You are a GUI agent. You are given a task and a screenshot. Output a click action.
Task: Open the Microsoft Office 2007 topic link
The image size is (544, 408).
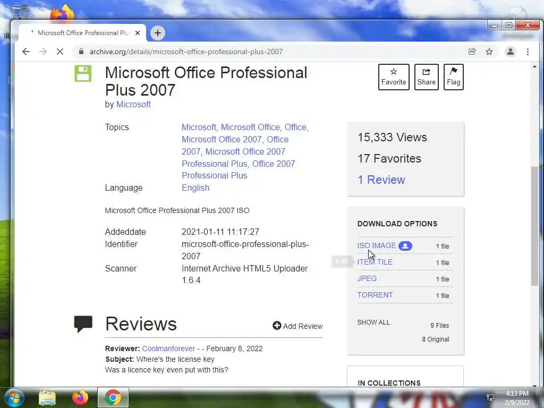coord(223,140)
